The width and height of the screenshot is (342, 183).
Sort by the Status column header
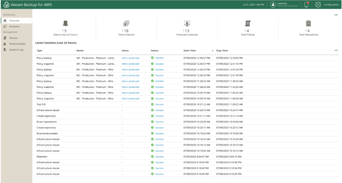[155, 51]
